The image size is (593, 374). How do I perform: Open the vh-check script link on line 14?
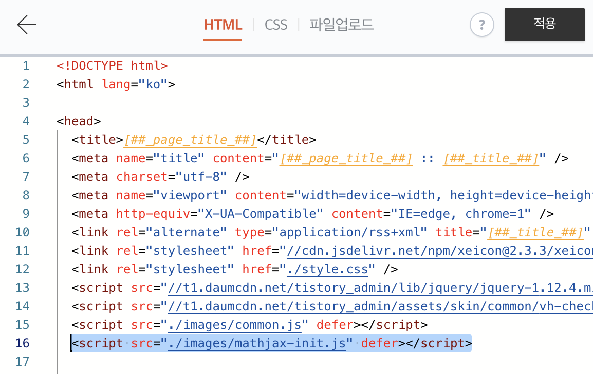(x=380, y=306)
